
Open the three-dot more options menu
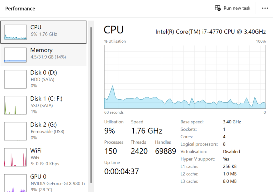tap(265, 8)
